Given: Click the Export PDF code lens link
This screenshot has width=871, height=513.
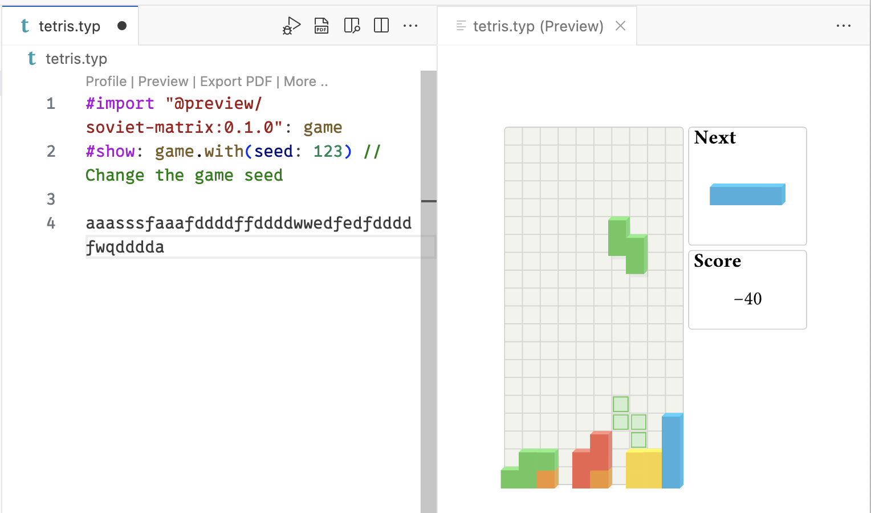Looking at the screenshot, I should 236,82.
